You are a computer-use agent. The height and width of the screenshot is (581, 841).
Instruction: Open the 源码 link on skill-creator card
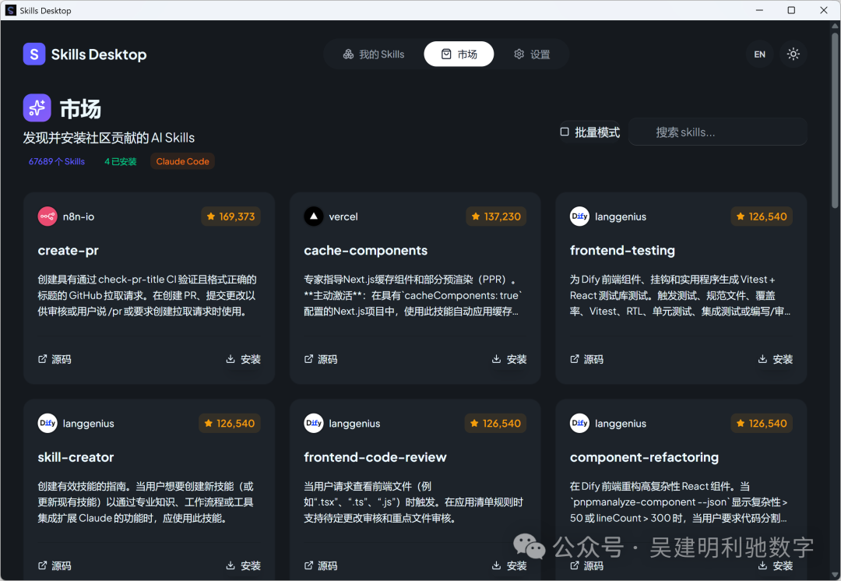pyautogui.click(x=55, y=565)
